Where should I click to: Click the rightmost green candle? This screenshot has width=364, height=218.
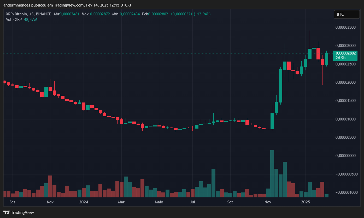(x=326, y=59)
